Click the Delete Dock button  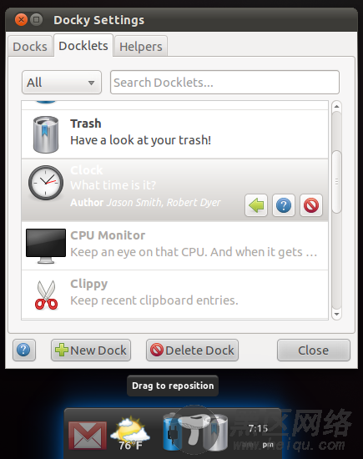(x=192, y=351)
